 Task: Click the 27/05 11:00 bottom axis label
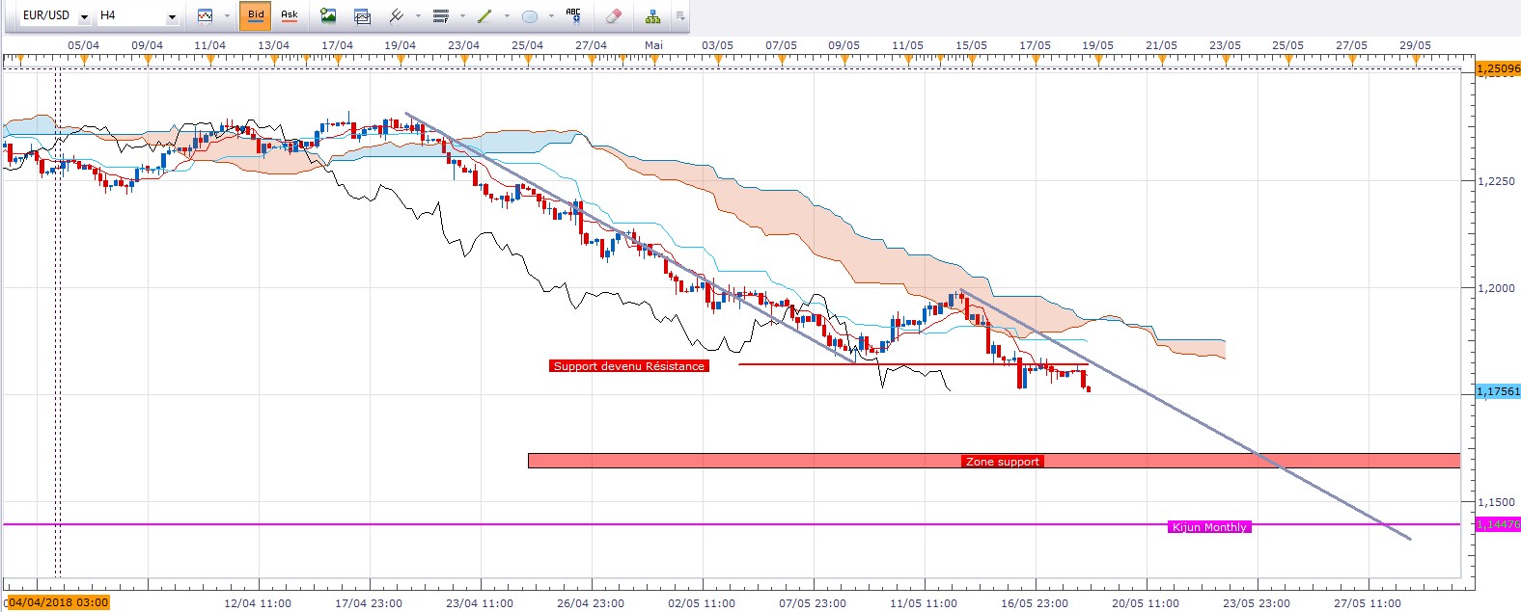point(1367,603)
